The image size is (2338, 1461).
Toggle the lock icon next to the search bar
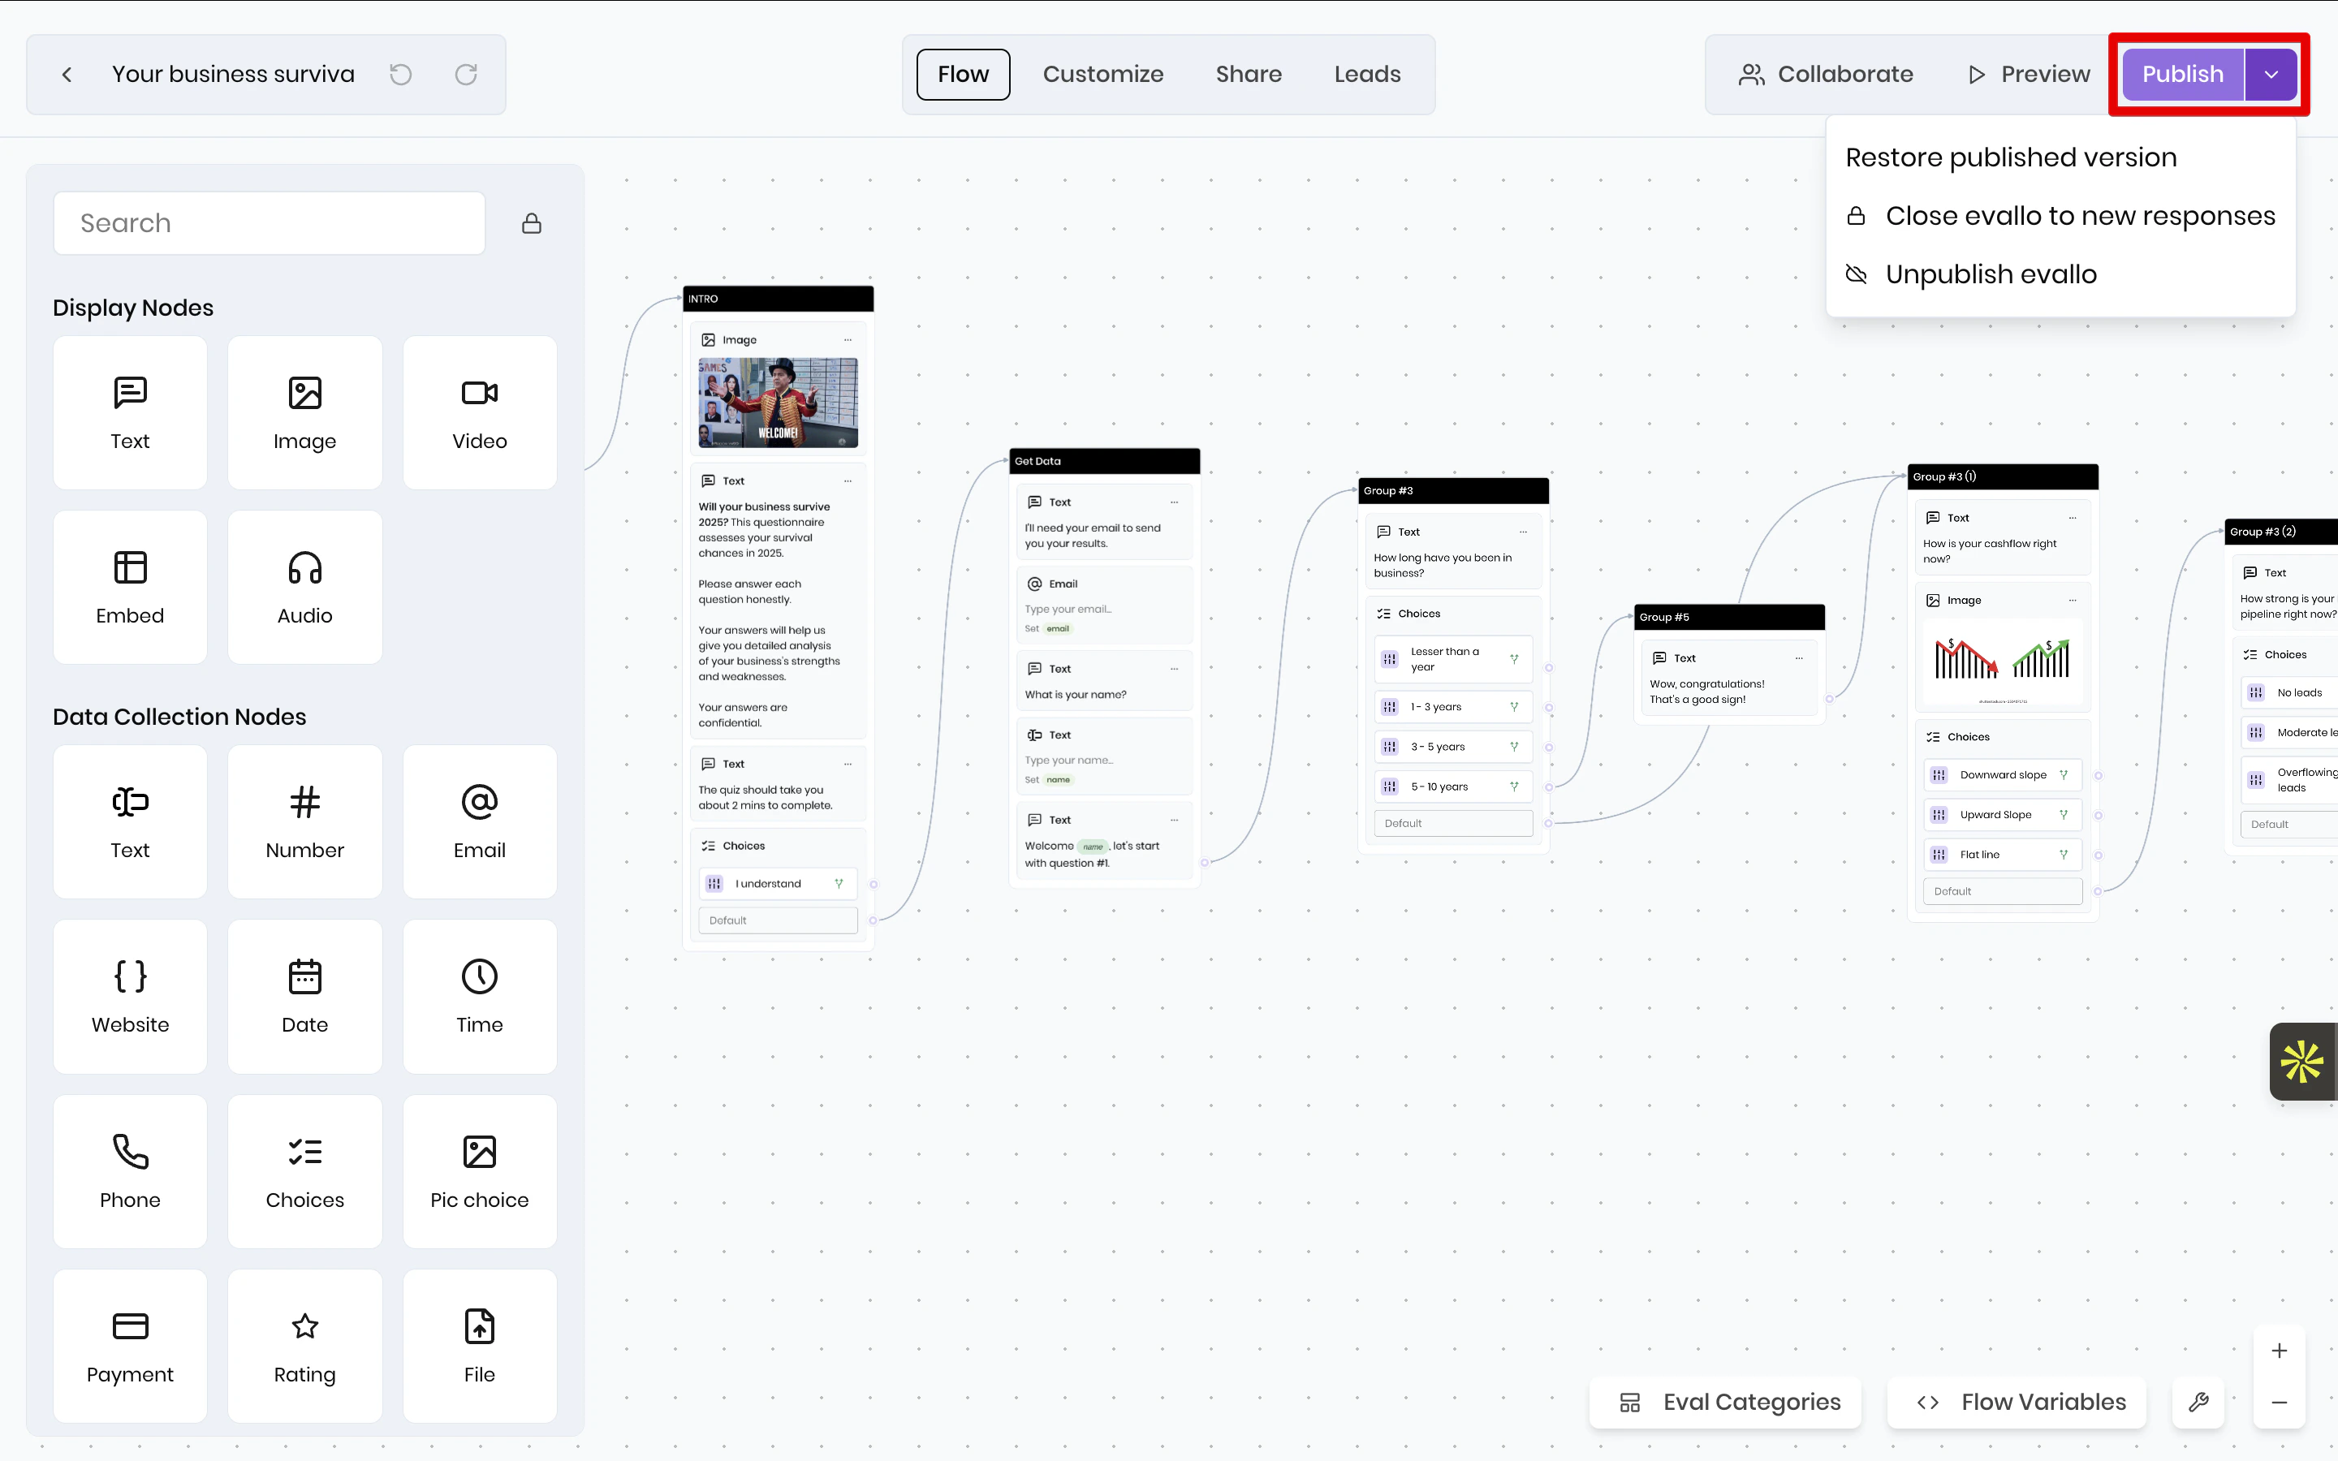[530, 222]
